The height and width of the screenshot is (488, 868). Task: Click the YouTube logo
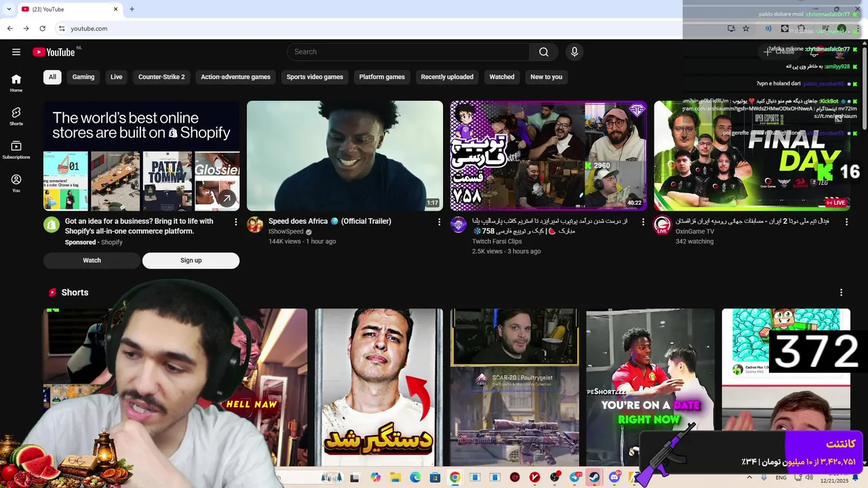[x=54, y=52]
